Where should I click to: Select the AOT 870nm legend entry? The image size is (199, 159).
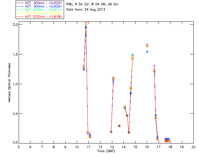pos(39,13)
